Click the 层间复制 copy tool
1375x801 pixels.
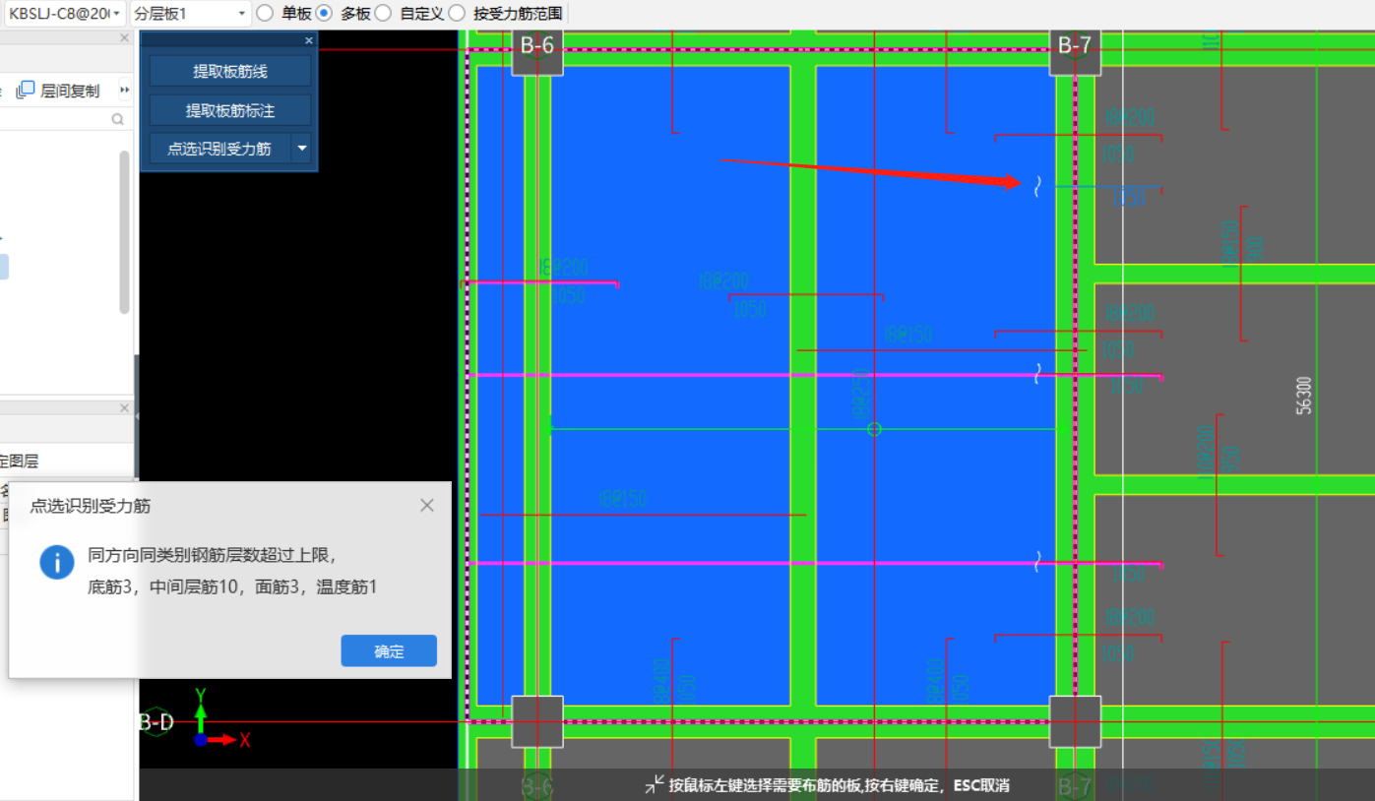(x=60, y=91)
